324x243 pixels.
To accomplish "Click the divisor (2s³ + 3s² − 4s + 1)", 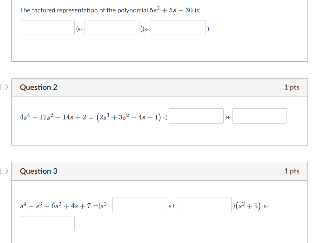I will click(x=129, y=117).
